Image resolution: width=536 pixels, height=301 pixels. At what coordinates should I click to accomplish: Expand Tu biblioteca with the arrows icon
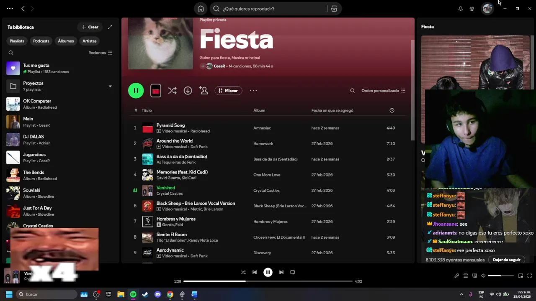click(110, 27)
